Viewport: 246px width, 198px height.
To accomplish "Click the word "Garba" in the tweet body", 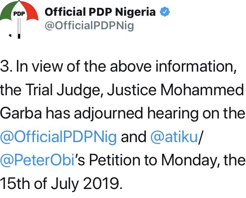I will coord(21,113).
